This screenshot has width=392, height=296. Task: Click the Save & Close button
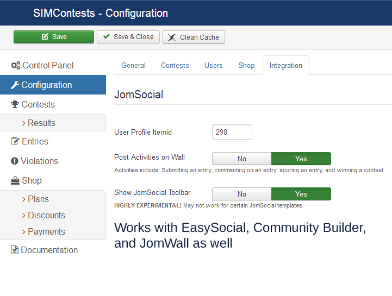coord(128,37)
